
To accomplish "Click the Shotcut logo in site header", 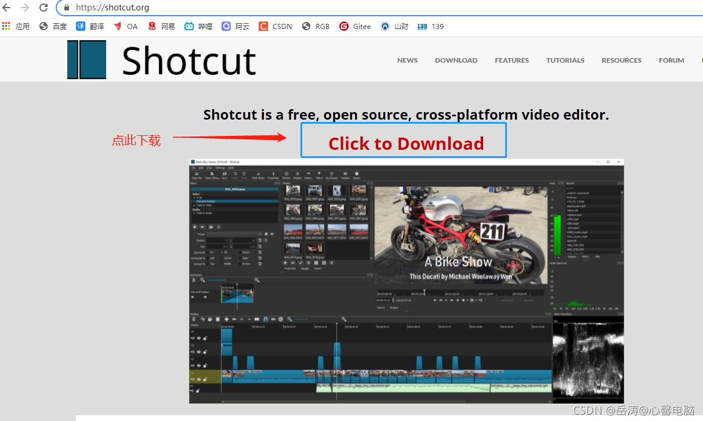I will point(162,60).
